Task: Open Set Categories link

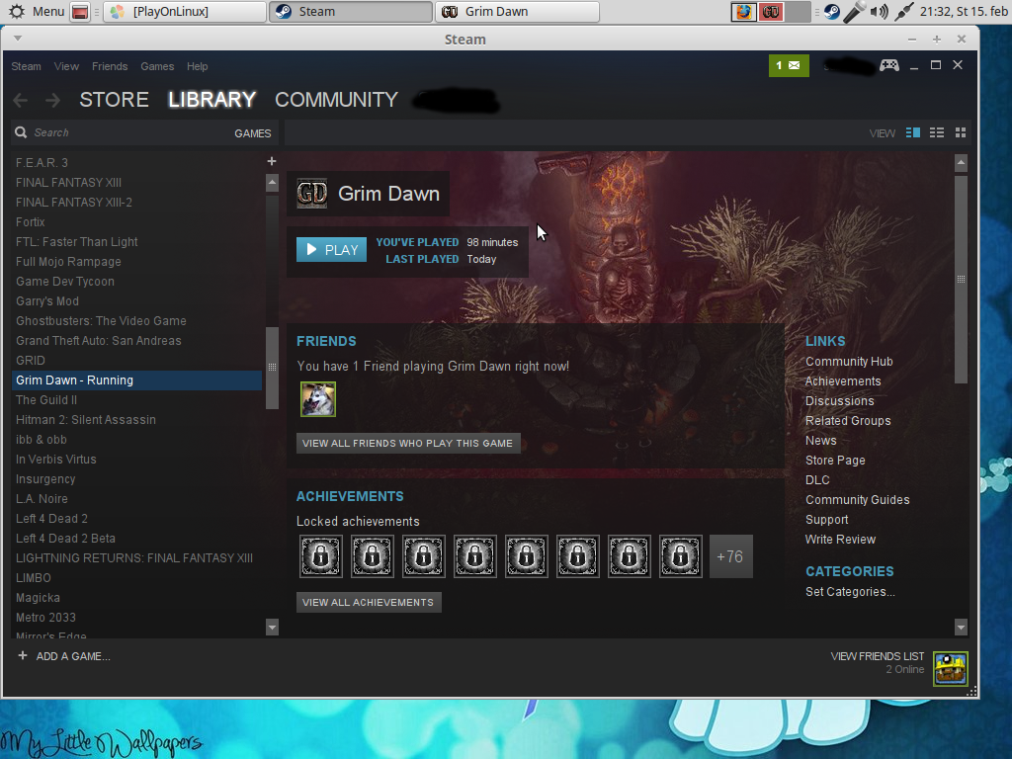Action: coord(850,592)
